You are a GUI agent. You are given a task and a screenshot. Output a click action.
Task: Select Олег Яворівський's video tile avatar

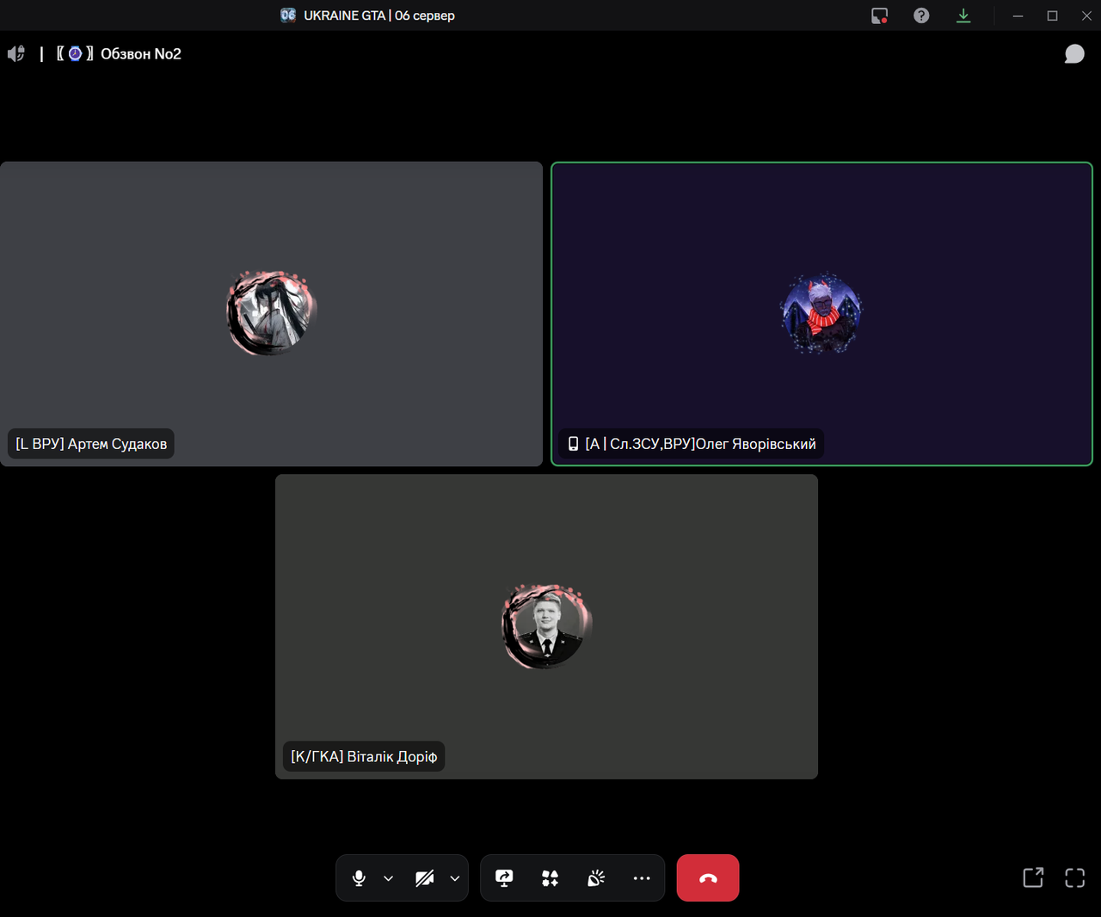click(x=821, y=314)
